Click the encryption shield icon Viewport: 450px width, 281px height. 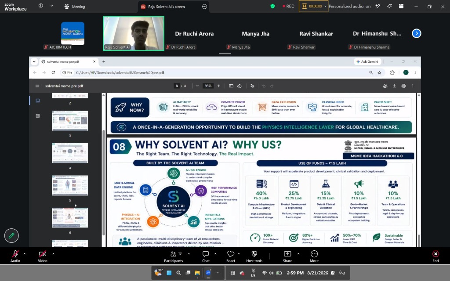click(272, 6)
